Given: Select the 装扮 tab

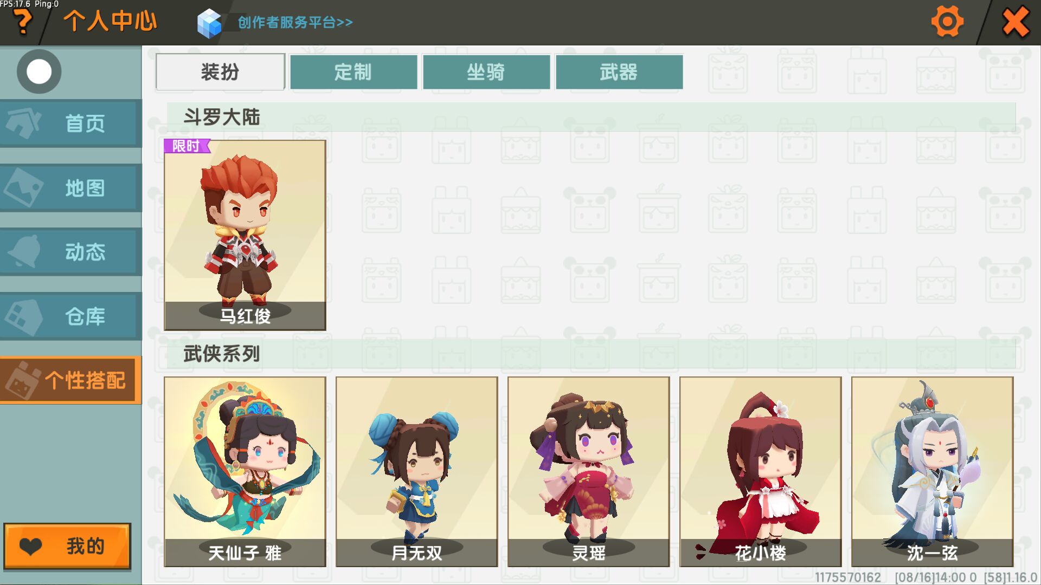Looking at the screenshot, I should [220, 71].
